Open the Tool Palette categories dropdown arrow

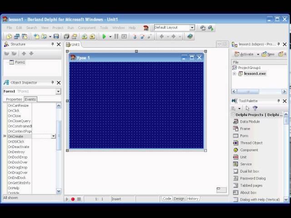point(240,109)
